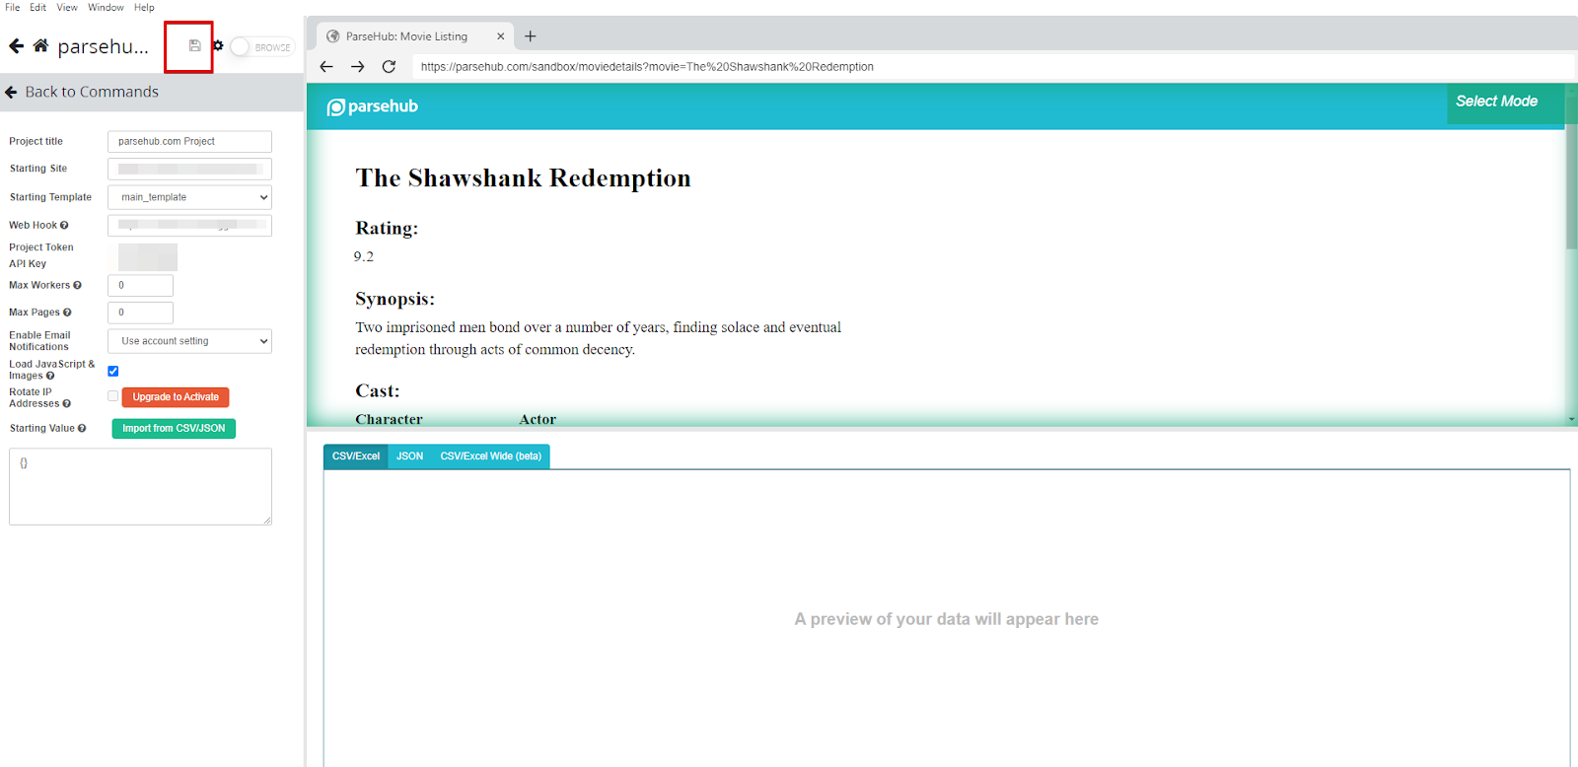The height and width of the screenshot is (767, 1578).
Task: Go forward in the embedded browser
Action: (x=358, y=67)
